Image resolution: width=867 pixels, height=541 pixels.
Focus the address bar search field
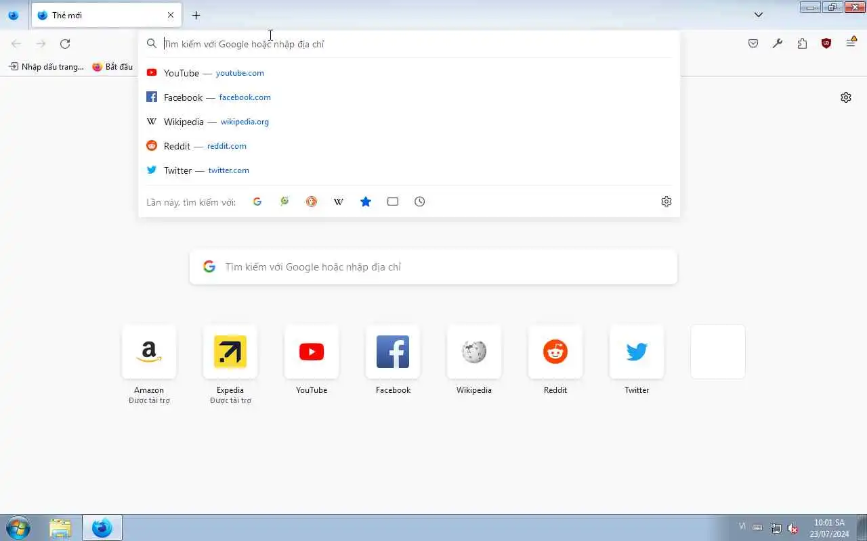(x=409, y=44)
